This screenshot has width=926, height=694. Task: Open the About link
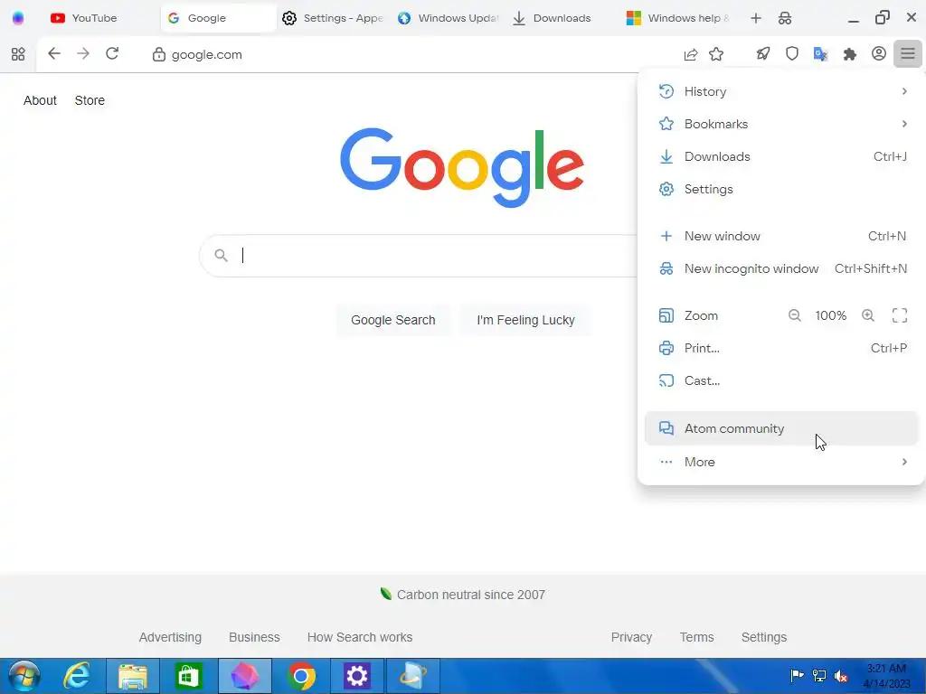[x=40, y=100]
